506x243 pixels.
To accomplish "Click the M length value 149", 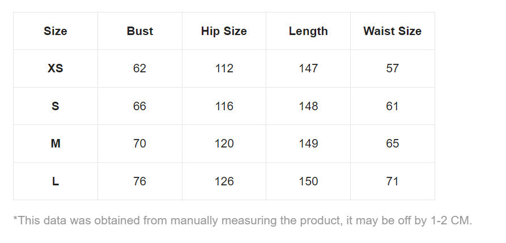I will [x=308, y=144].
